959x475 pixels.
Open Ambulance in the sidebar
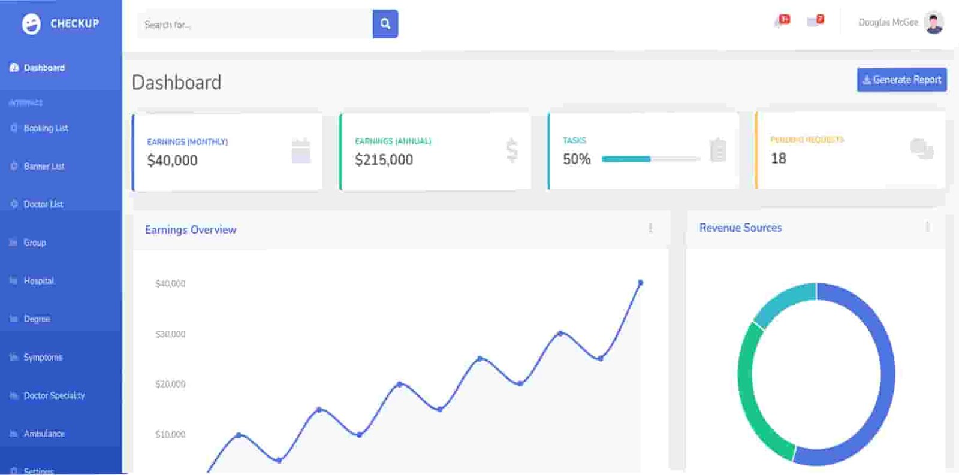tap(44, 434)
